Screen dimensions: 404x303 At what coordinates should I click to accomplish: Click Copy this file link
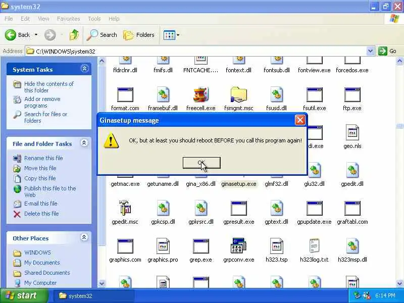tap(40, 178)
